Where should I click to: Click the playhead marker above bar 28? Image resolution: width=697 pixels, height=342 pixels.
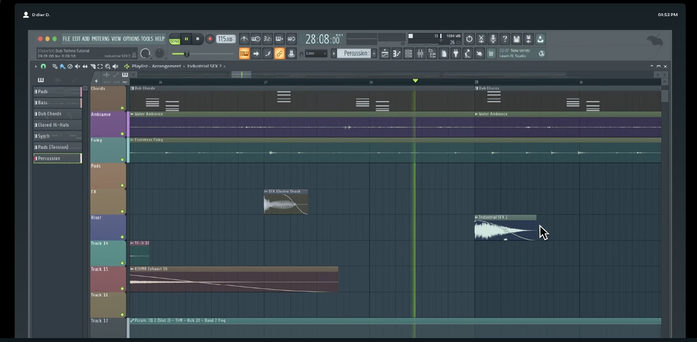(x=415, y=81)
